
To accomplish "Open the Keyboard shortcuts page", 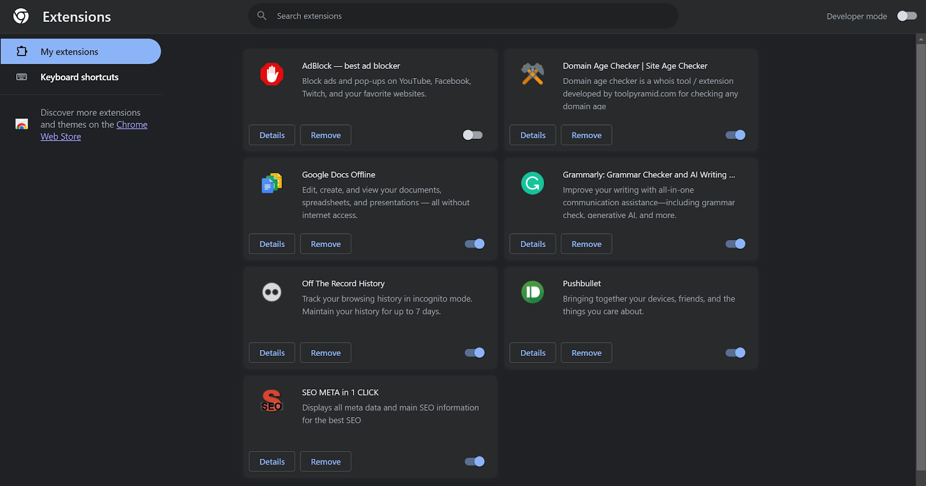I will point(79,77).
